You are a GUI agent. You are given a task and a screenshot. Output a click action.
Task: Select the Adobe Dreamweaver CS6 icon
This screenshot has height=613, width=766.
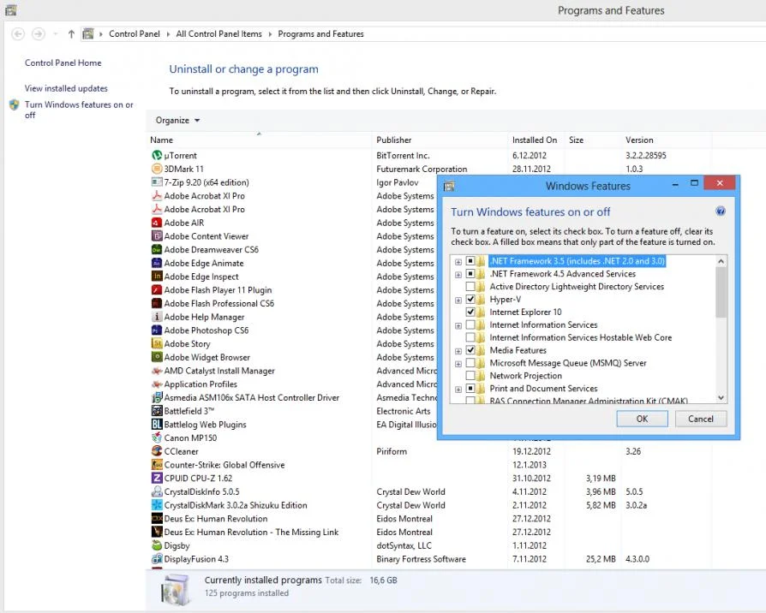(157, 250)
